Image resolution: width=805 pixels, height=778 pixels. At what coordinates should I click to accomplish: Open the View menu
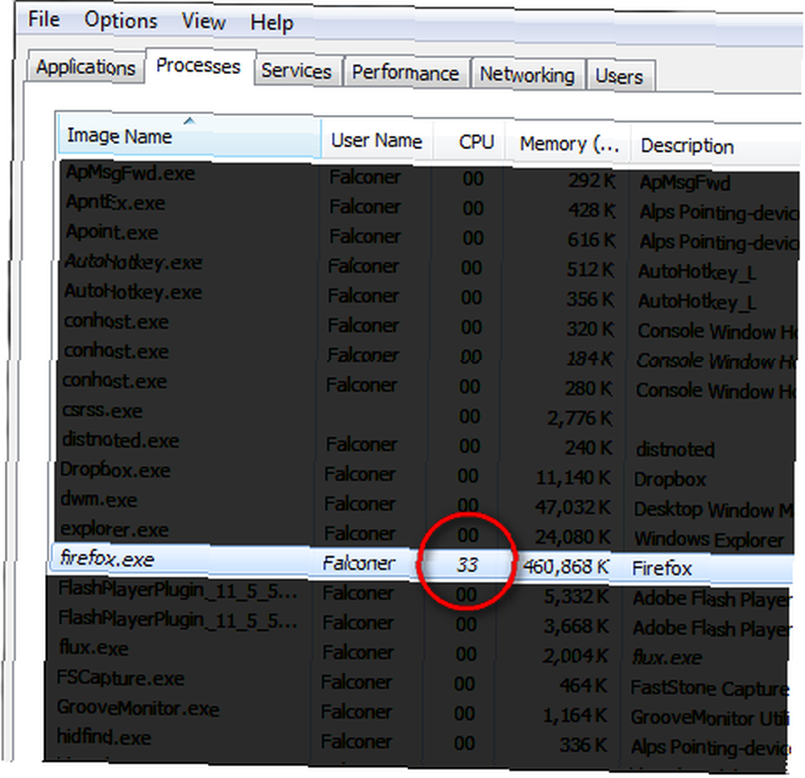[204, 22]
